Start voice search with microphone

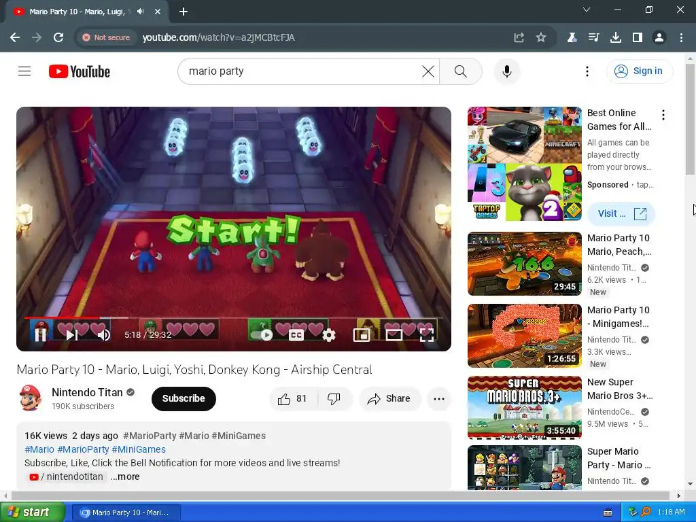(506, 71)
